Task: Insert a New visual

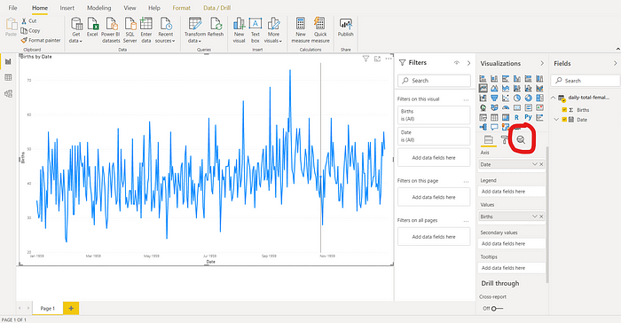Action: tap(239, 30)
